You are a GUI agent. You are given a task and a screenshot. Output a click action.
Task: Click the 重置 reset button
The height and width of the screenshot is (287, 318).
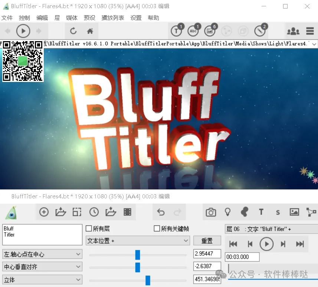tap(207, 241)
